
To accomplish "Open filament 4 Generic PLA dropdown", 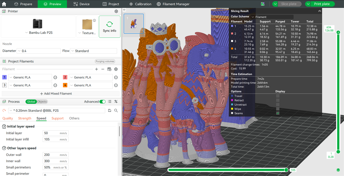I will (91, 85).
